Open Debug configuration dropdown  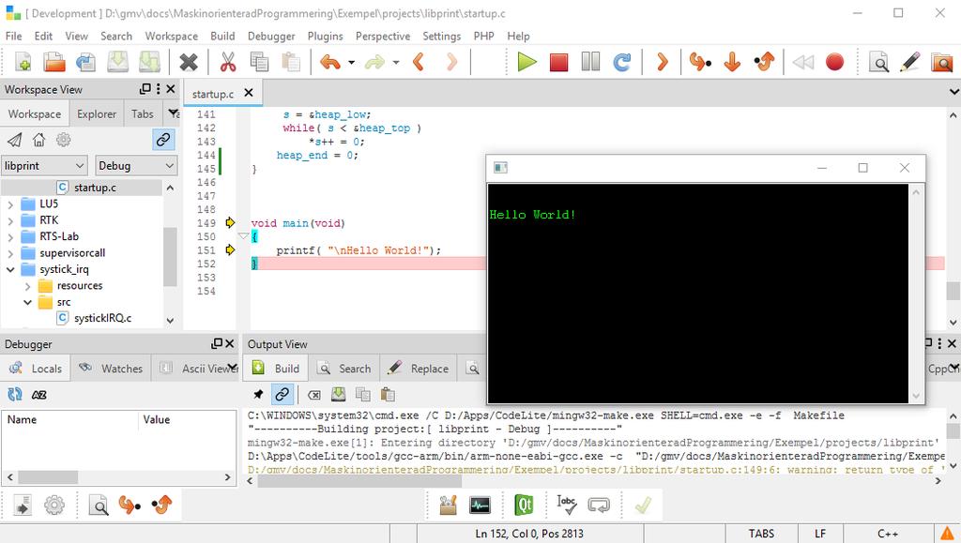point(137,165)
